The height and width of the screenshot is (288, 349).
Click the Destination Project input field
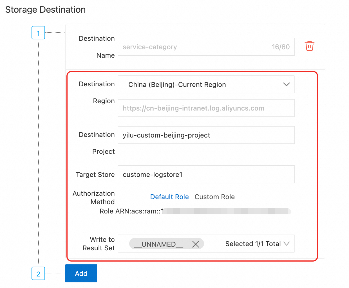206,135
